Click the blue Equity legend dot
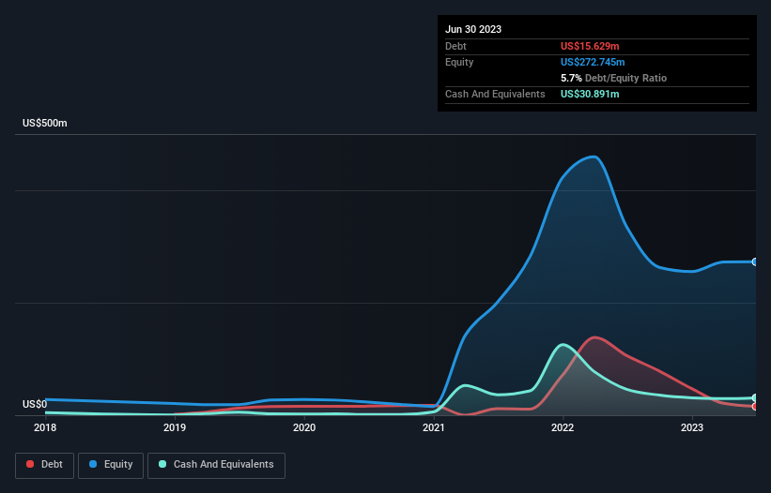This screenshot has height=493, width=771. pyautogui.click(x=93, y=464)
